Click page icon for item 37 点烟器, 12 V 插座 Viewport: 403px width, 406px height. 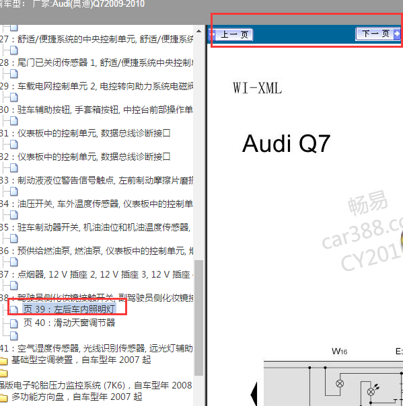pos(13,262)
